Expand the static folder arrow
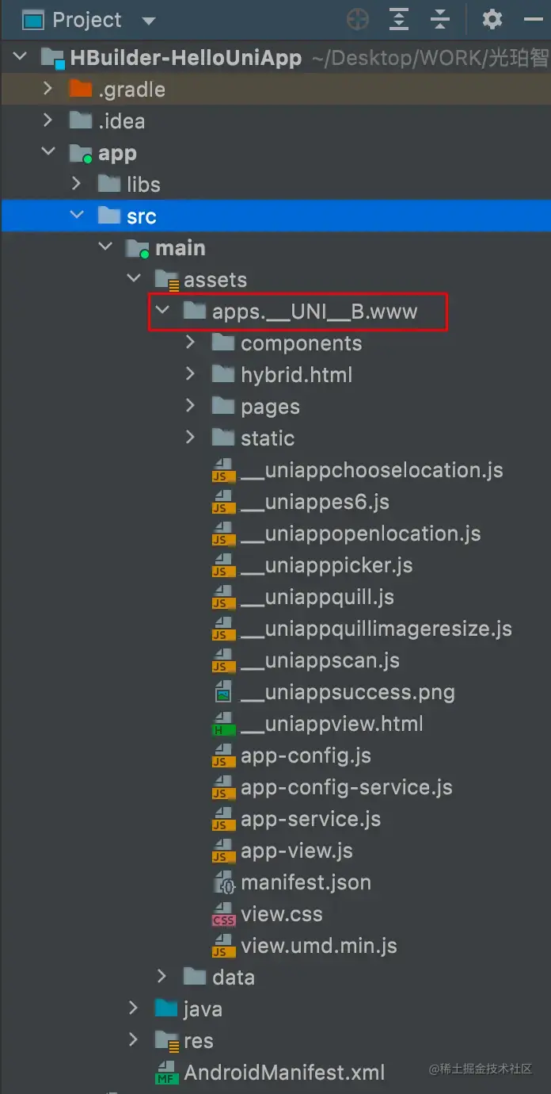 tap(190, 438)
